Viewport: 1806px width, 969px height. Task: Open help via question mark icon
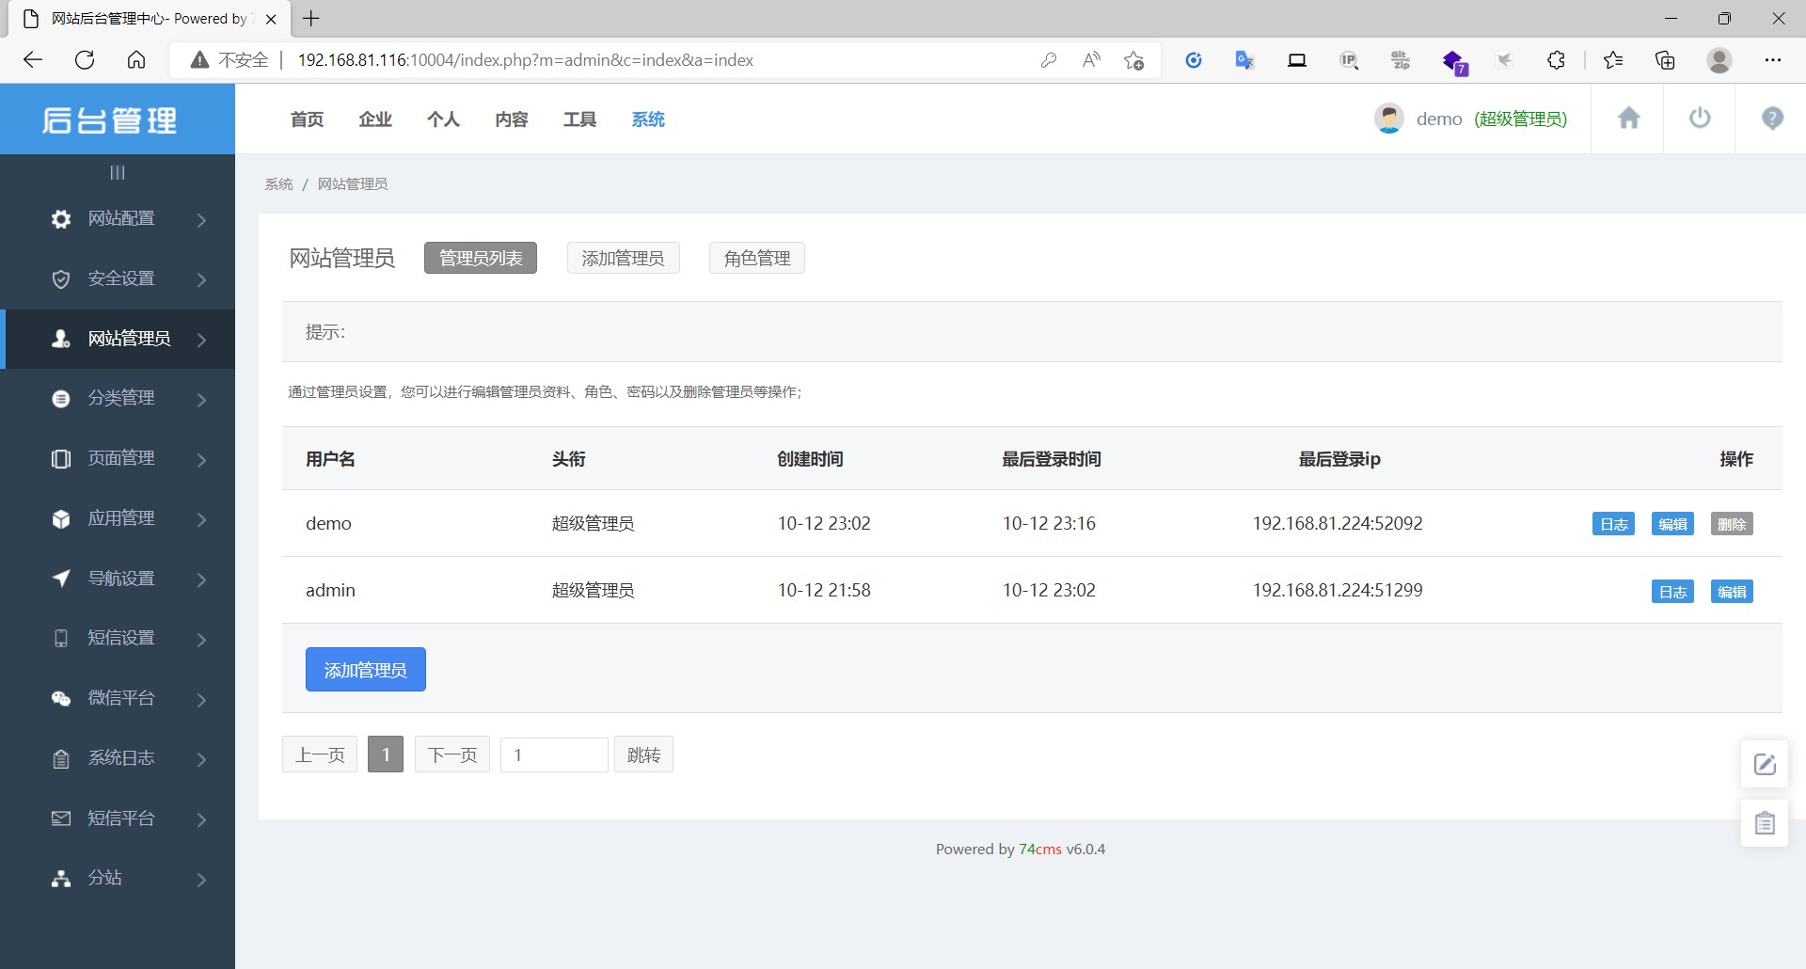tap(1772, 119)
